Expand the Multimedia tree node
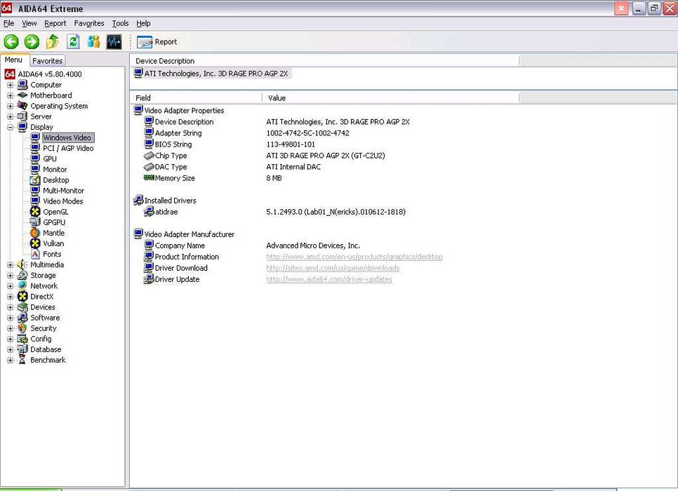Viewport: 678px width, 491px height. coord(11,265)
